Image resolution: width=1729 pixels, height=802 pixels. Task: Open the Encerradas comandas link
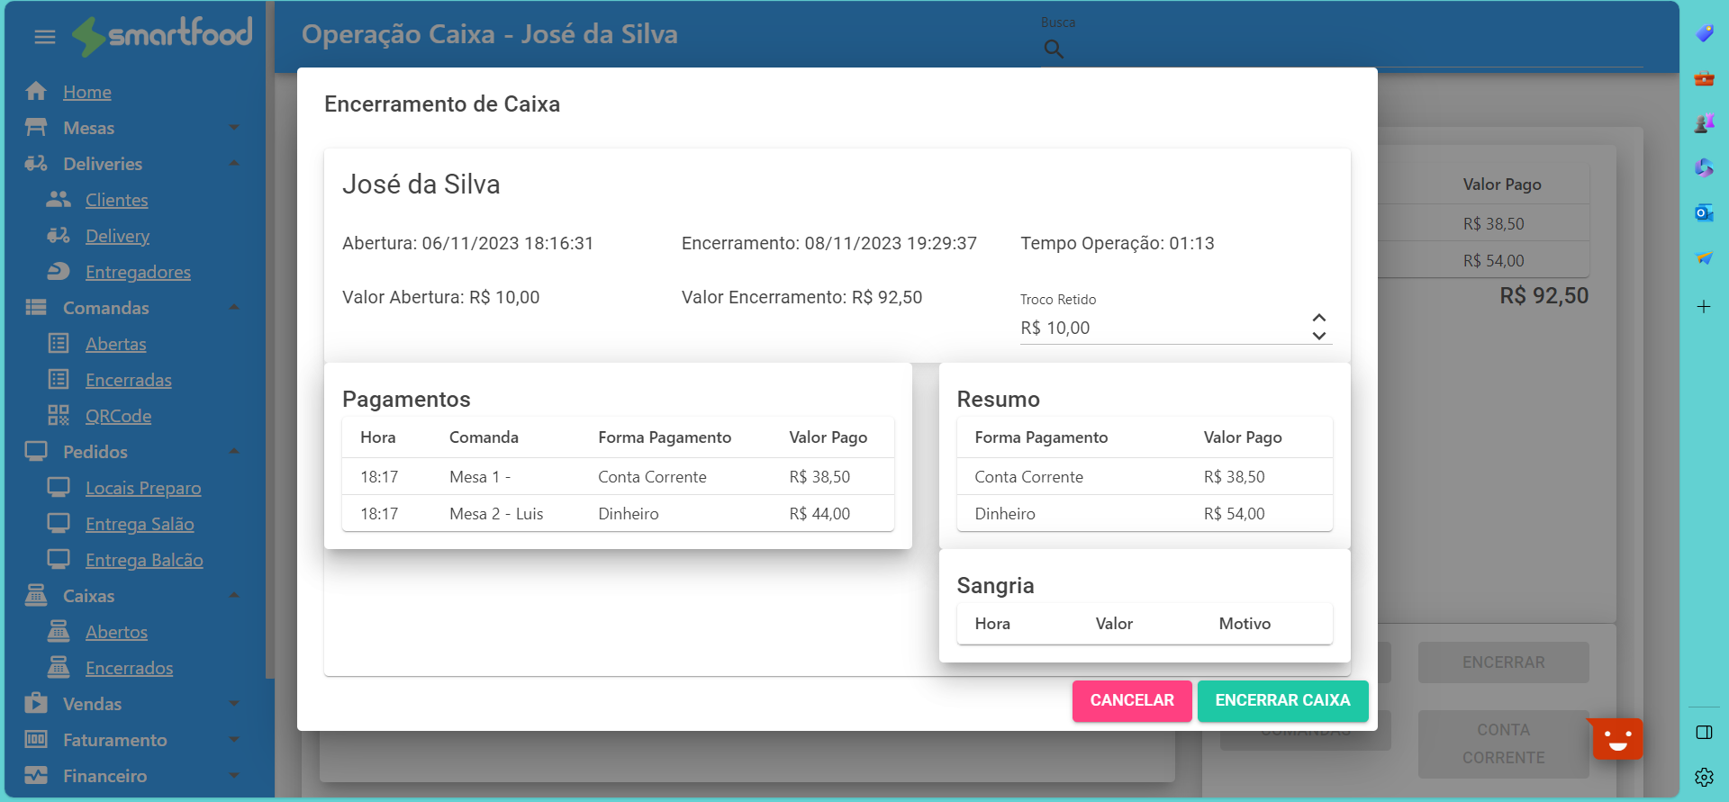tap(128, 380)
